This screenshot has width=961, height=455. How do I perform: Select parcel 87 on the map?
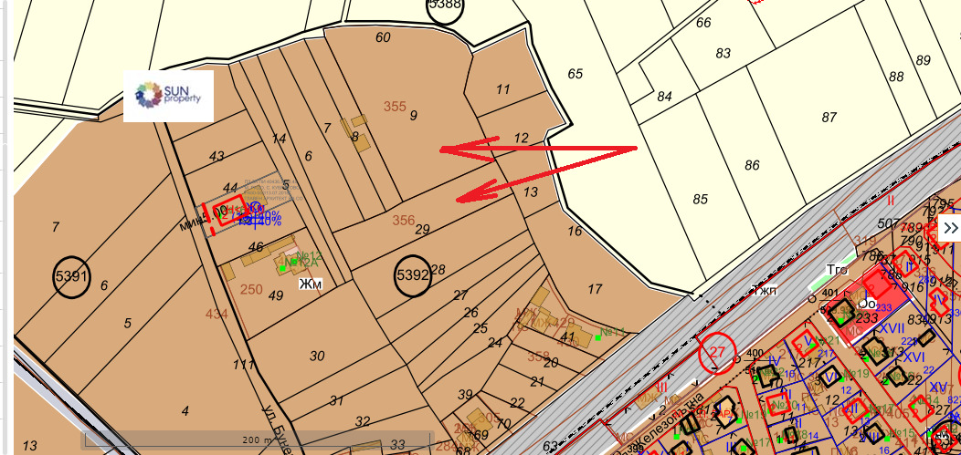pyautogui.click(x=829, y=117)
